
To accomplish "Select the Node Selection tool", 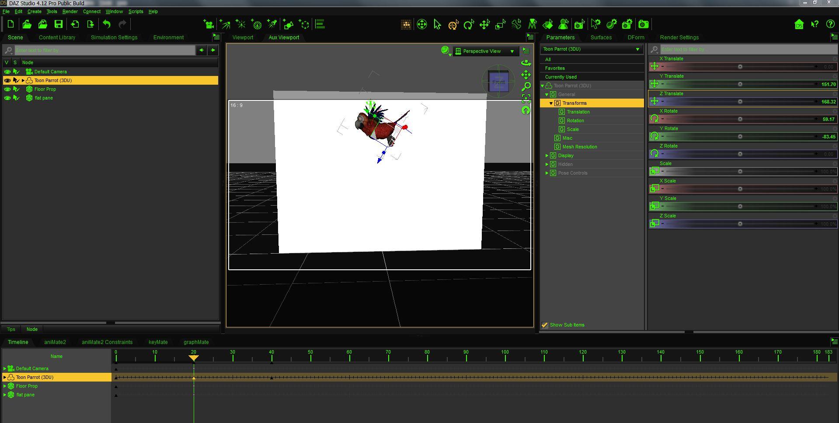I will click(x=437, y=24).
